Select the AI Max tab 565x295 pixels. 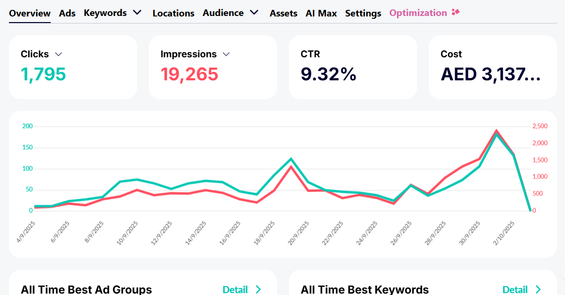click(x=321, y=13)
